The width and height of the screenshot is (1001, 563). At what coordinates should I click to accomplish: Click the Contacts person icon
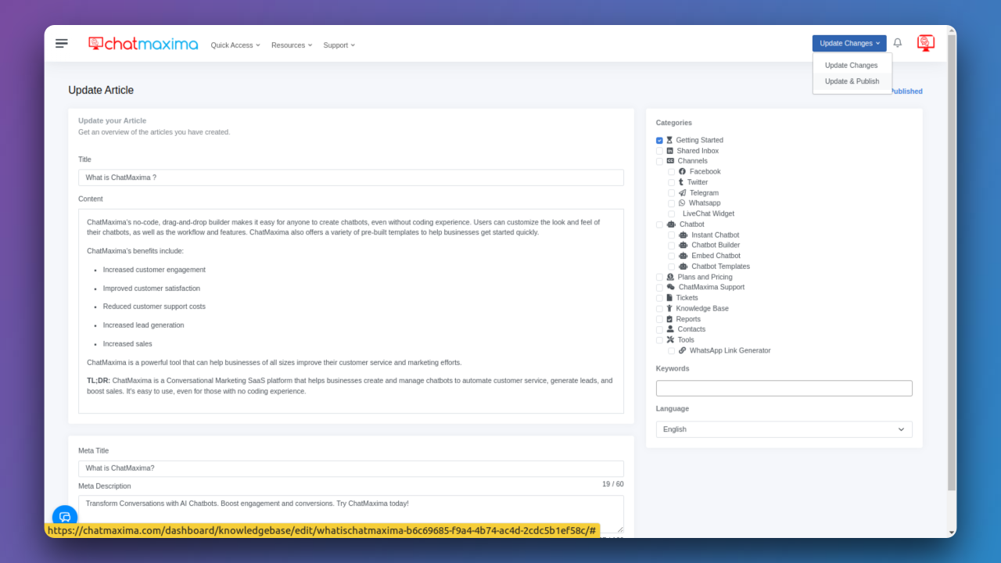click(x=670, y=329)
